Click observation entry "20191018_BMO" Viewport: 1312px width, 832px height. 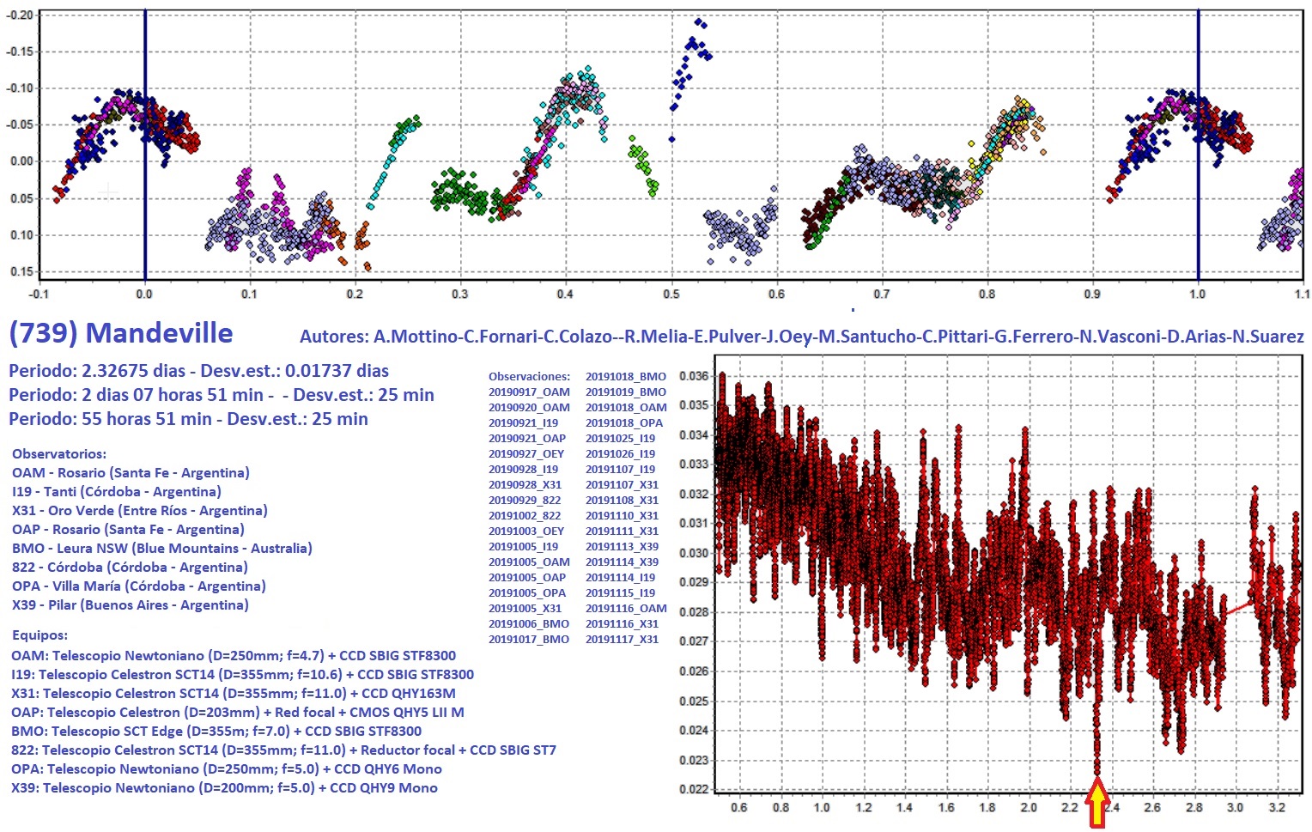click(626, 376)
